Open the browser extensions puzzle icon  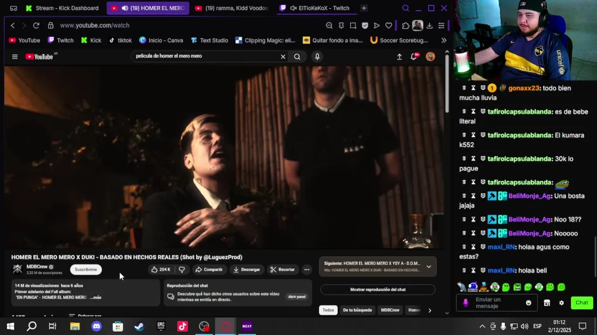[406, 26]
